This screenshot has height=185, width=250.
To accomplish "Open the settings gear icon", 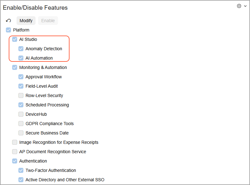I will coord(239,6).
